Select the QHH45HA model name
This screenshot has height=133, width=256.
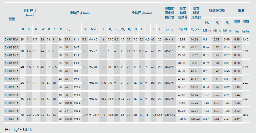tap(11, 119)
